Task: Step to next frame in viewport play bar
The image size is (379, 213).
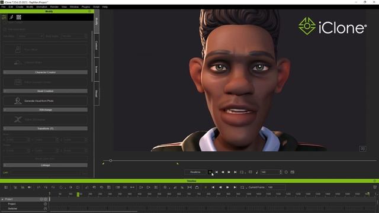Action: point(229,172)
